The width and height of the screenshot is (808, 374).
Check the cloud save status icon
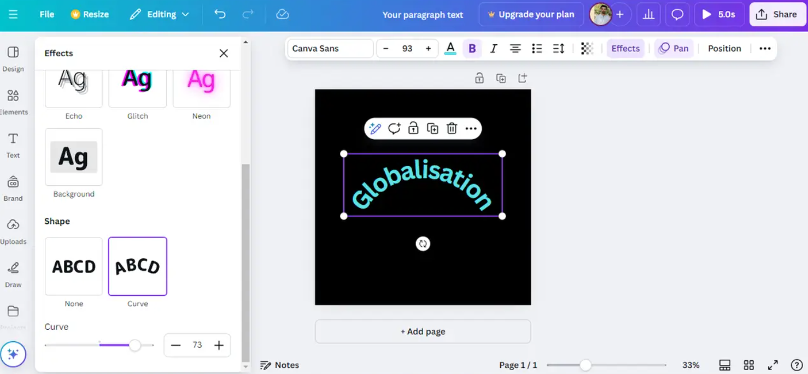click(x=283, y=15)
